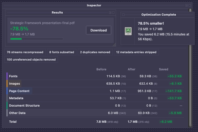Click the 12 metadata entries stripped chip
This screenshot has height=132, width=198.
136,52
